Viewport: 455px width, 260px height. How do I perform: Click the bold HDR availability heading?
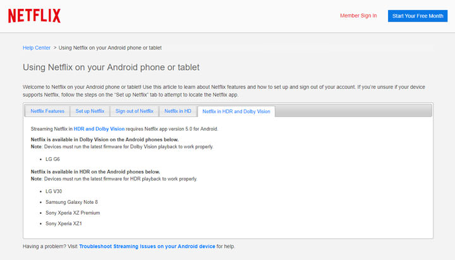[95, 172]
